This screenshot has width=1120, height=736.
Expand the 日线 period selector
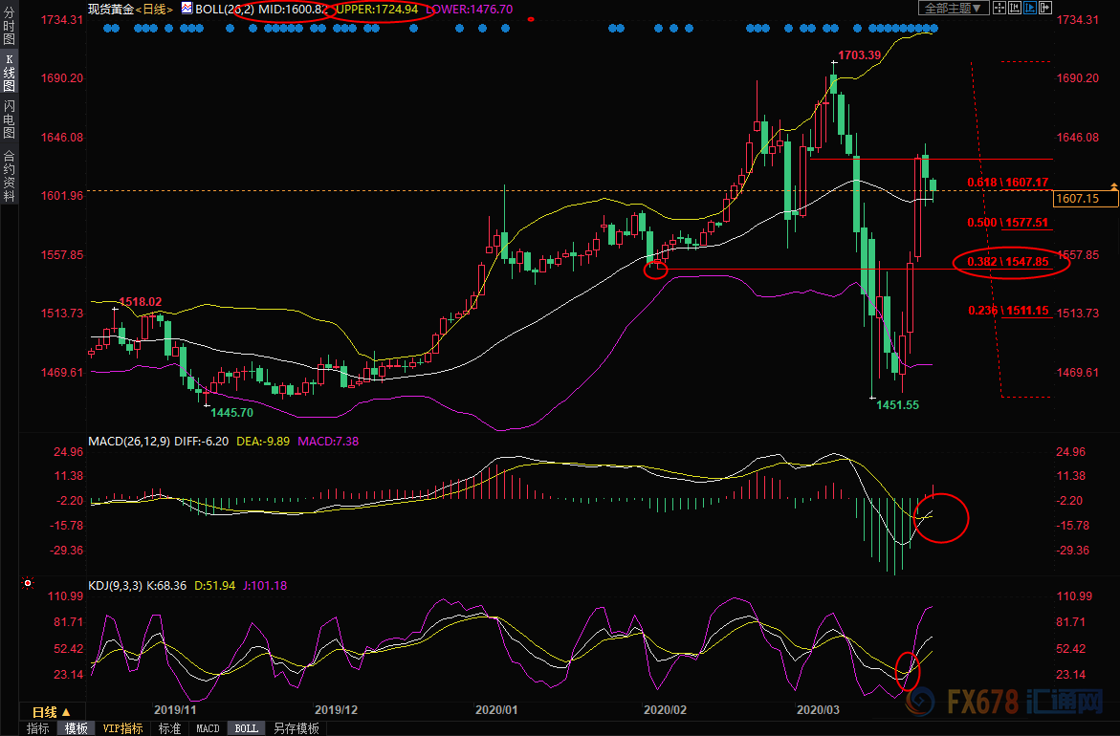(x=52, y=712)
